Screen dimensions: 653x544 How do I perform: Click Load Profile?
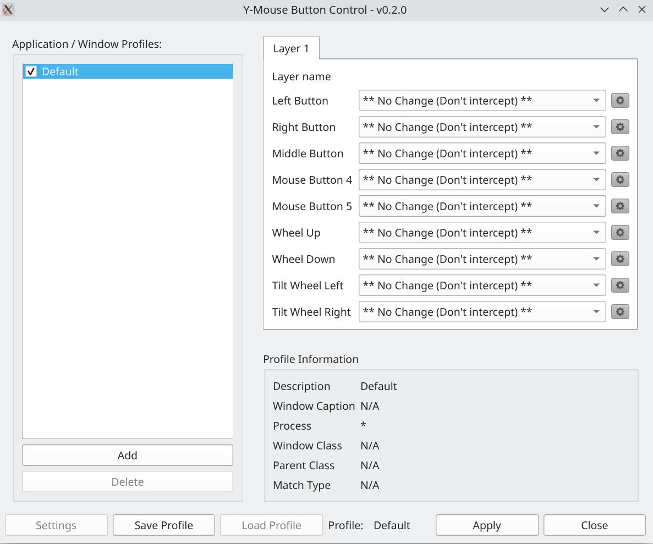tap(272, 525)
